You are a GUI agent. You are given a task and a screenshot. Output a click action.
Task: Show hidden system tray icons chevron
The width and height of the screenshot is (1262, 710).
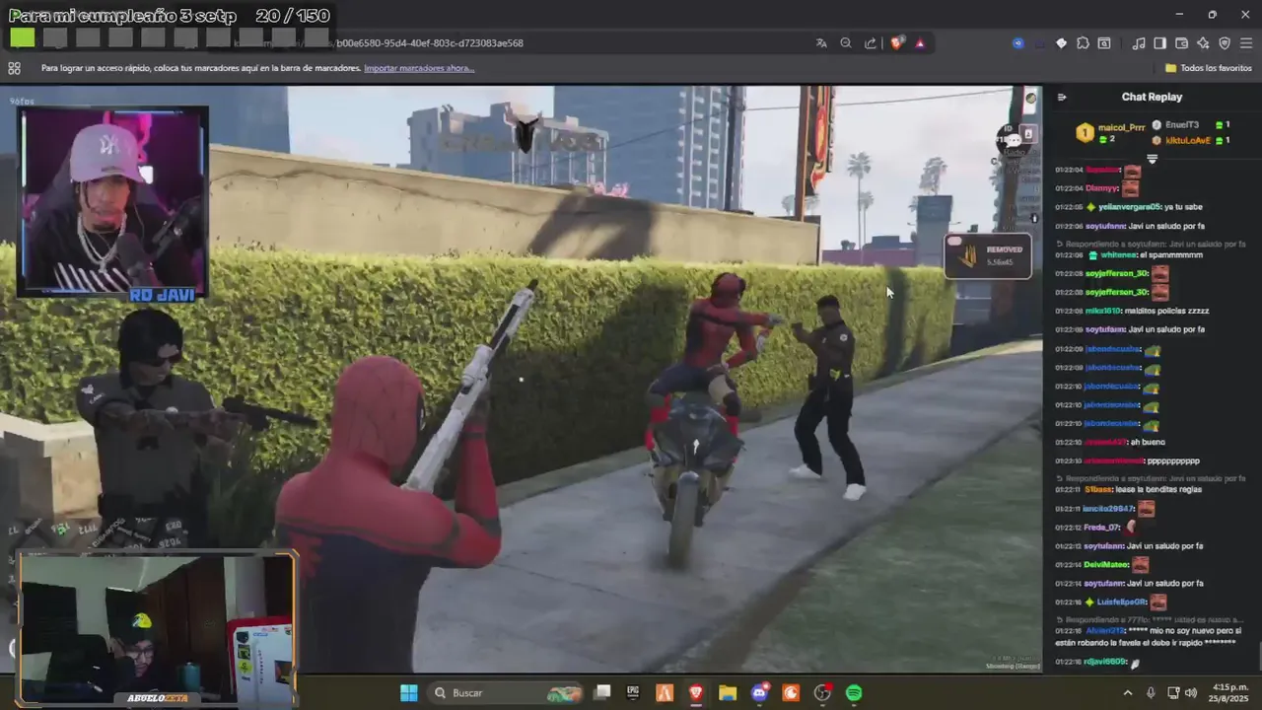coord(1128,693)
